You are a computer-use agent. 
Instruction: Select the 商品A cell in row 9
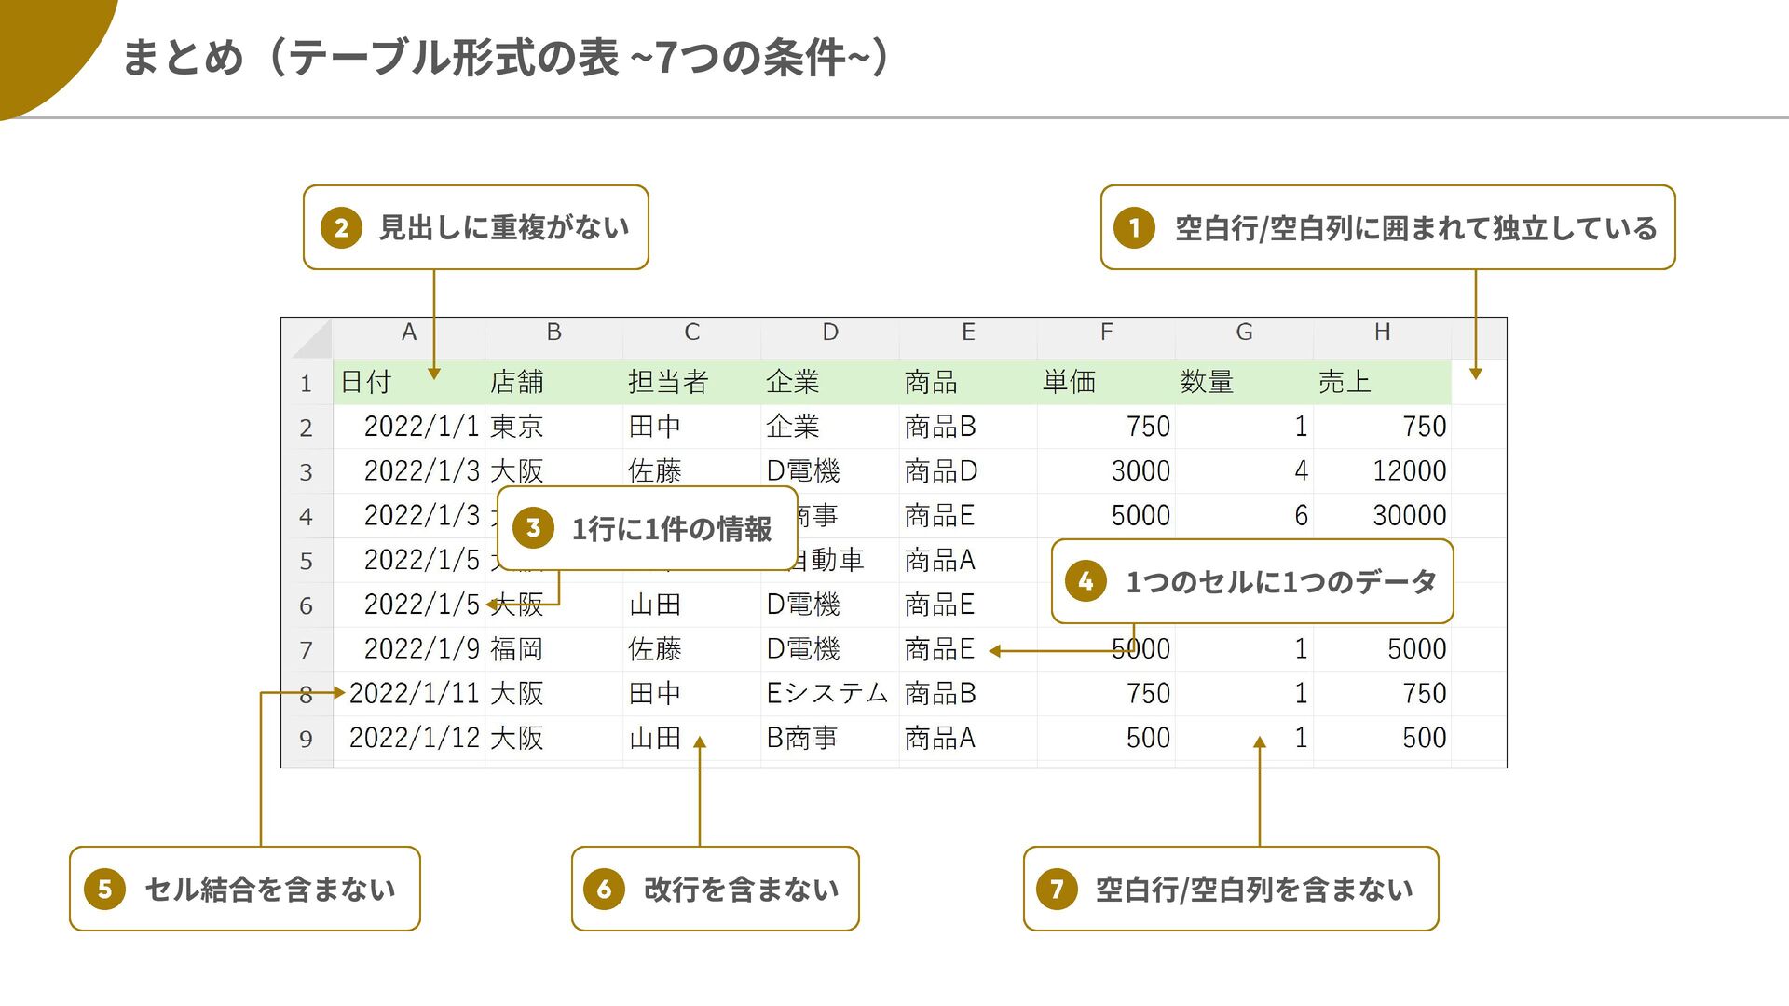[968, 739]
